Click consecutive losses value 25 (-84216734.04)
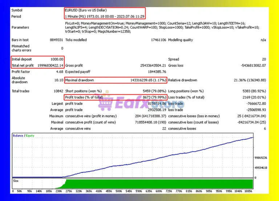The width and height of the screenshot is (279, 201). [x=252, y=116]
